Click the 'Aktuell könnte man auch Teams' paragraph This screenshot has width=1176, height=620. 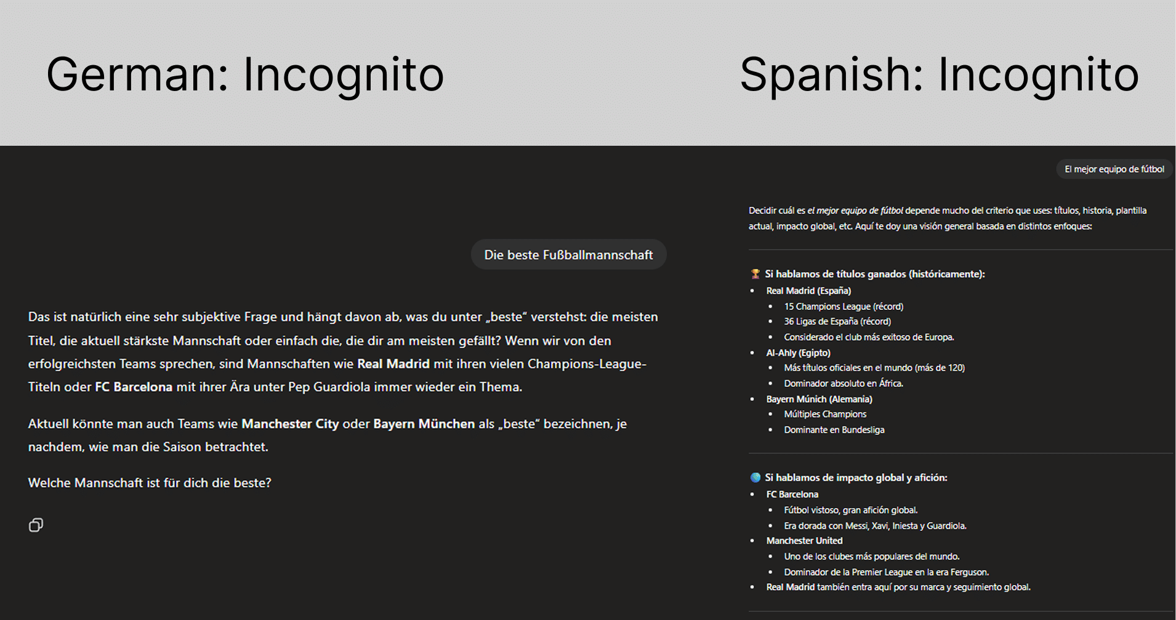click(x=328, y=435)
